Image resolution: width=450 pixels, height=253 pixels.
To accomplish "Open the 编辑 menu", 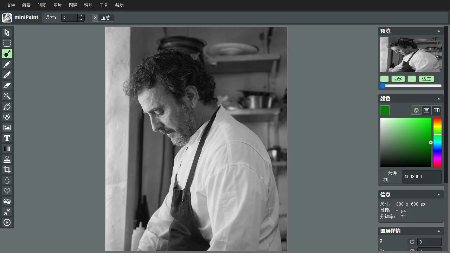I will tap(26, 5).
